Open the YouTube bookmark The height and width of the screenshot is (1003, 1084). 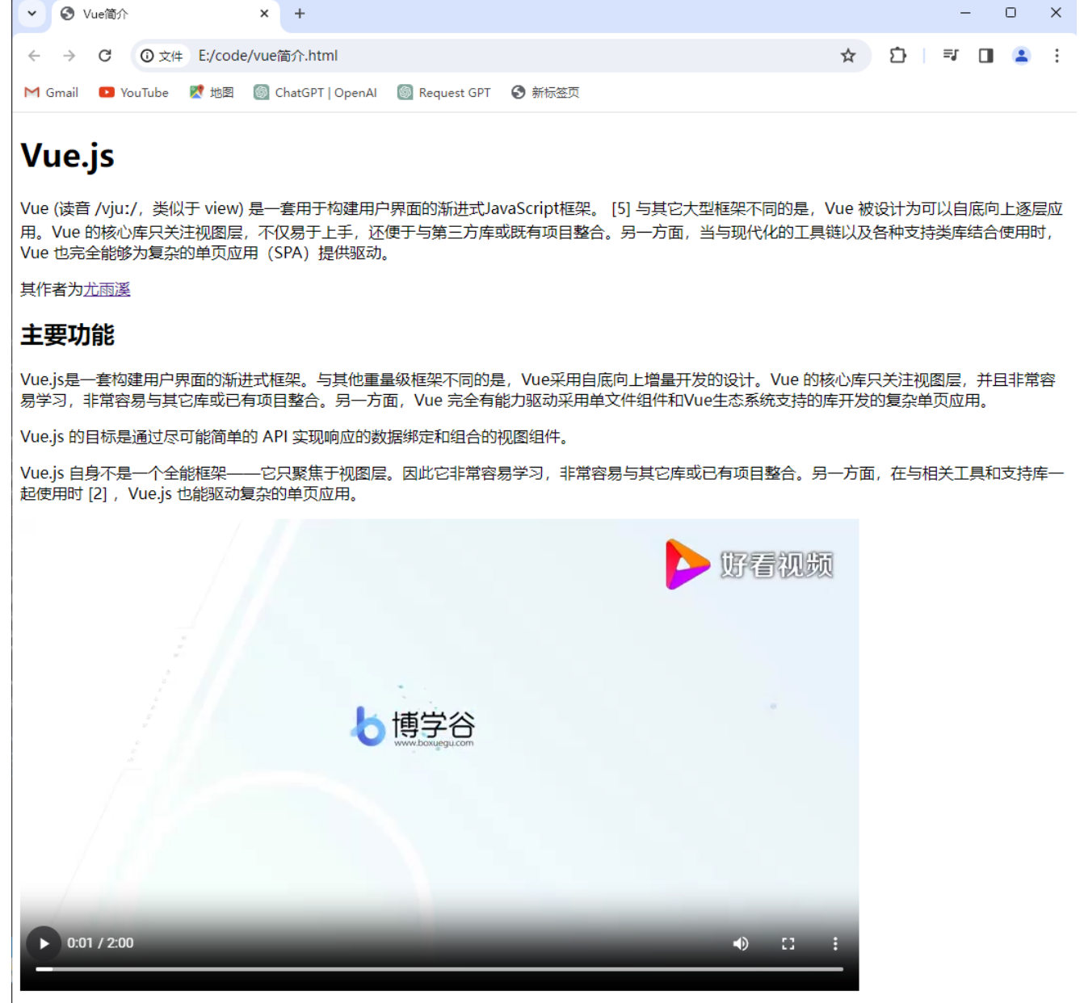click(134, 93)
